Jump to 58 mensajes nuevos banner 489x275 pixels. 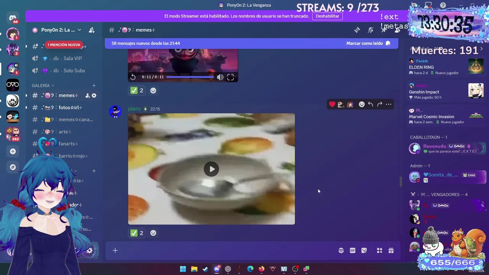pyautogui.click(x=146, y=44)
